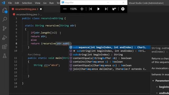Click Magnifier next sentence button
The width and height of the screenshot is (169, 95).
pyautogui.click(x=106, y=9)
